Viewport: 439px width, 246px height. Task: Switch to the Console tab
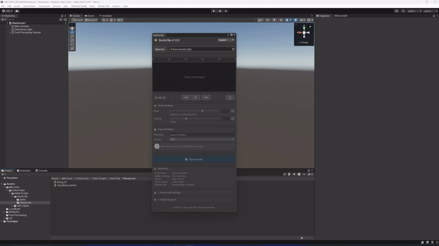point(42,171)
